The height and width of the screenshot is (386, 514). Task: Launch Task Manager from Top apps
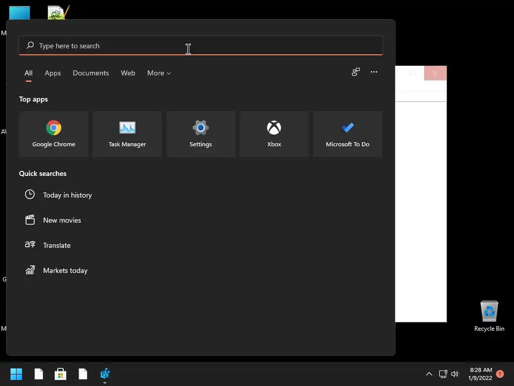click(x=127, y=134)
